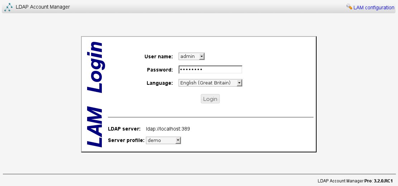Click the vertical "LAM Login" banner text
This screenshot has width=398, height=186.
coord(95,94)
